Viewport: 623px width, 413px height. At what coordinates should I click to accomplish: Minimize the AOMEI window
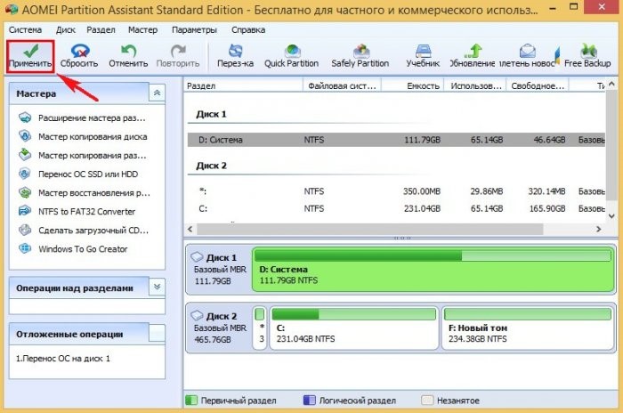coord(553,7)
